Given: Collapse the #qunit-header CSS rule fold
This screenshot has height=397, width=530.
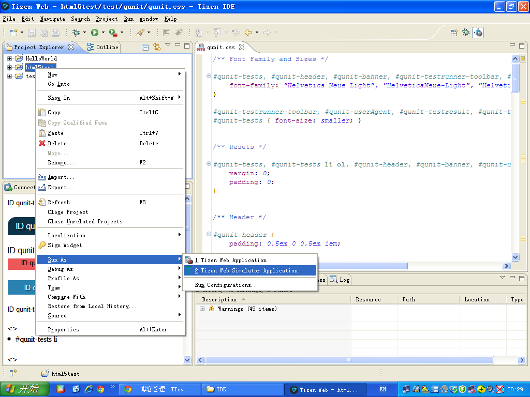Looking at the screenshot, I should coord(209,234).
